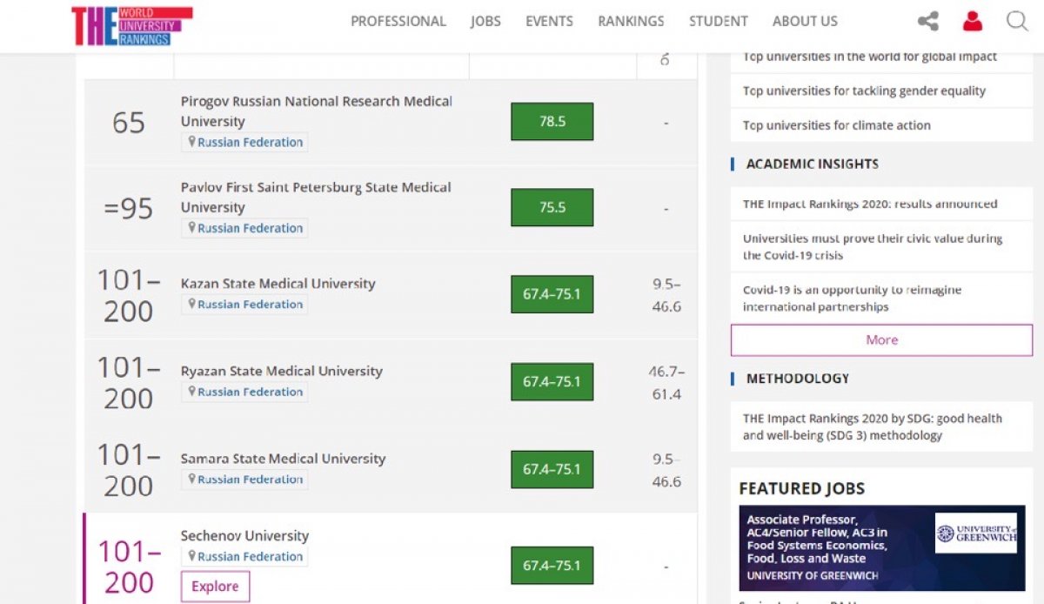Image resolution: width=1044 pixels, height=604 pixels.
Task: Read THE Impact Rankings 2020 results announced
Action: (869, 205)
